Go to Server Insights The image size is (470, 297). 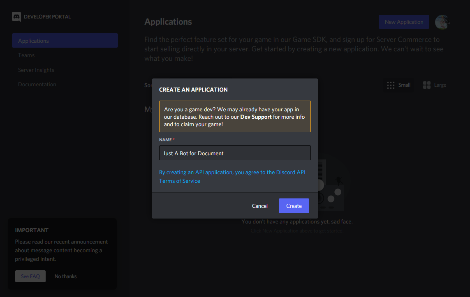pyautogui.click(x=36, y=70)
